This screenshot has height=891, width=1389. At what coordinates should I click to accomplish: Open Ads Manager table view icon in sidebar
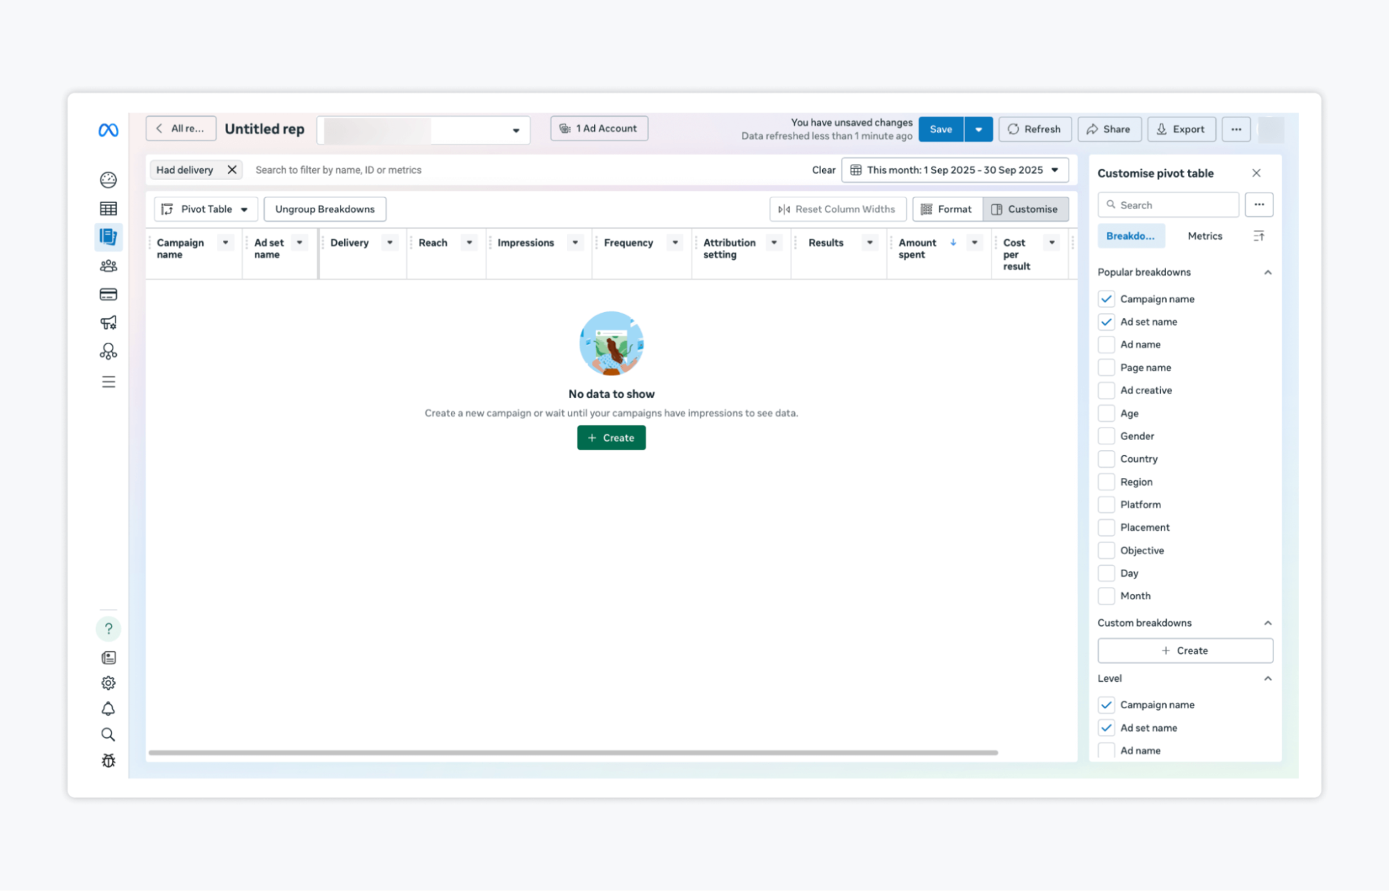(108, 209)
